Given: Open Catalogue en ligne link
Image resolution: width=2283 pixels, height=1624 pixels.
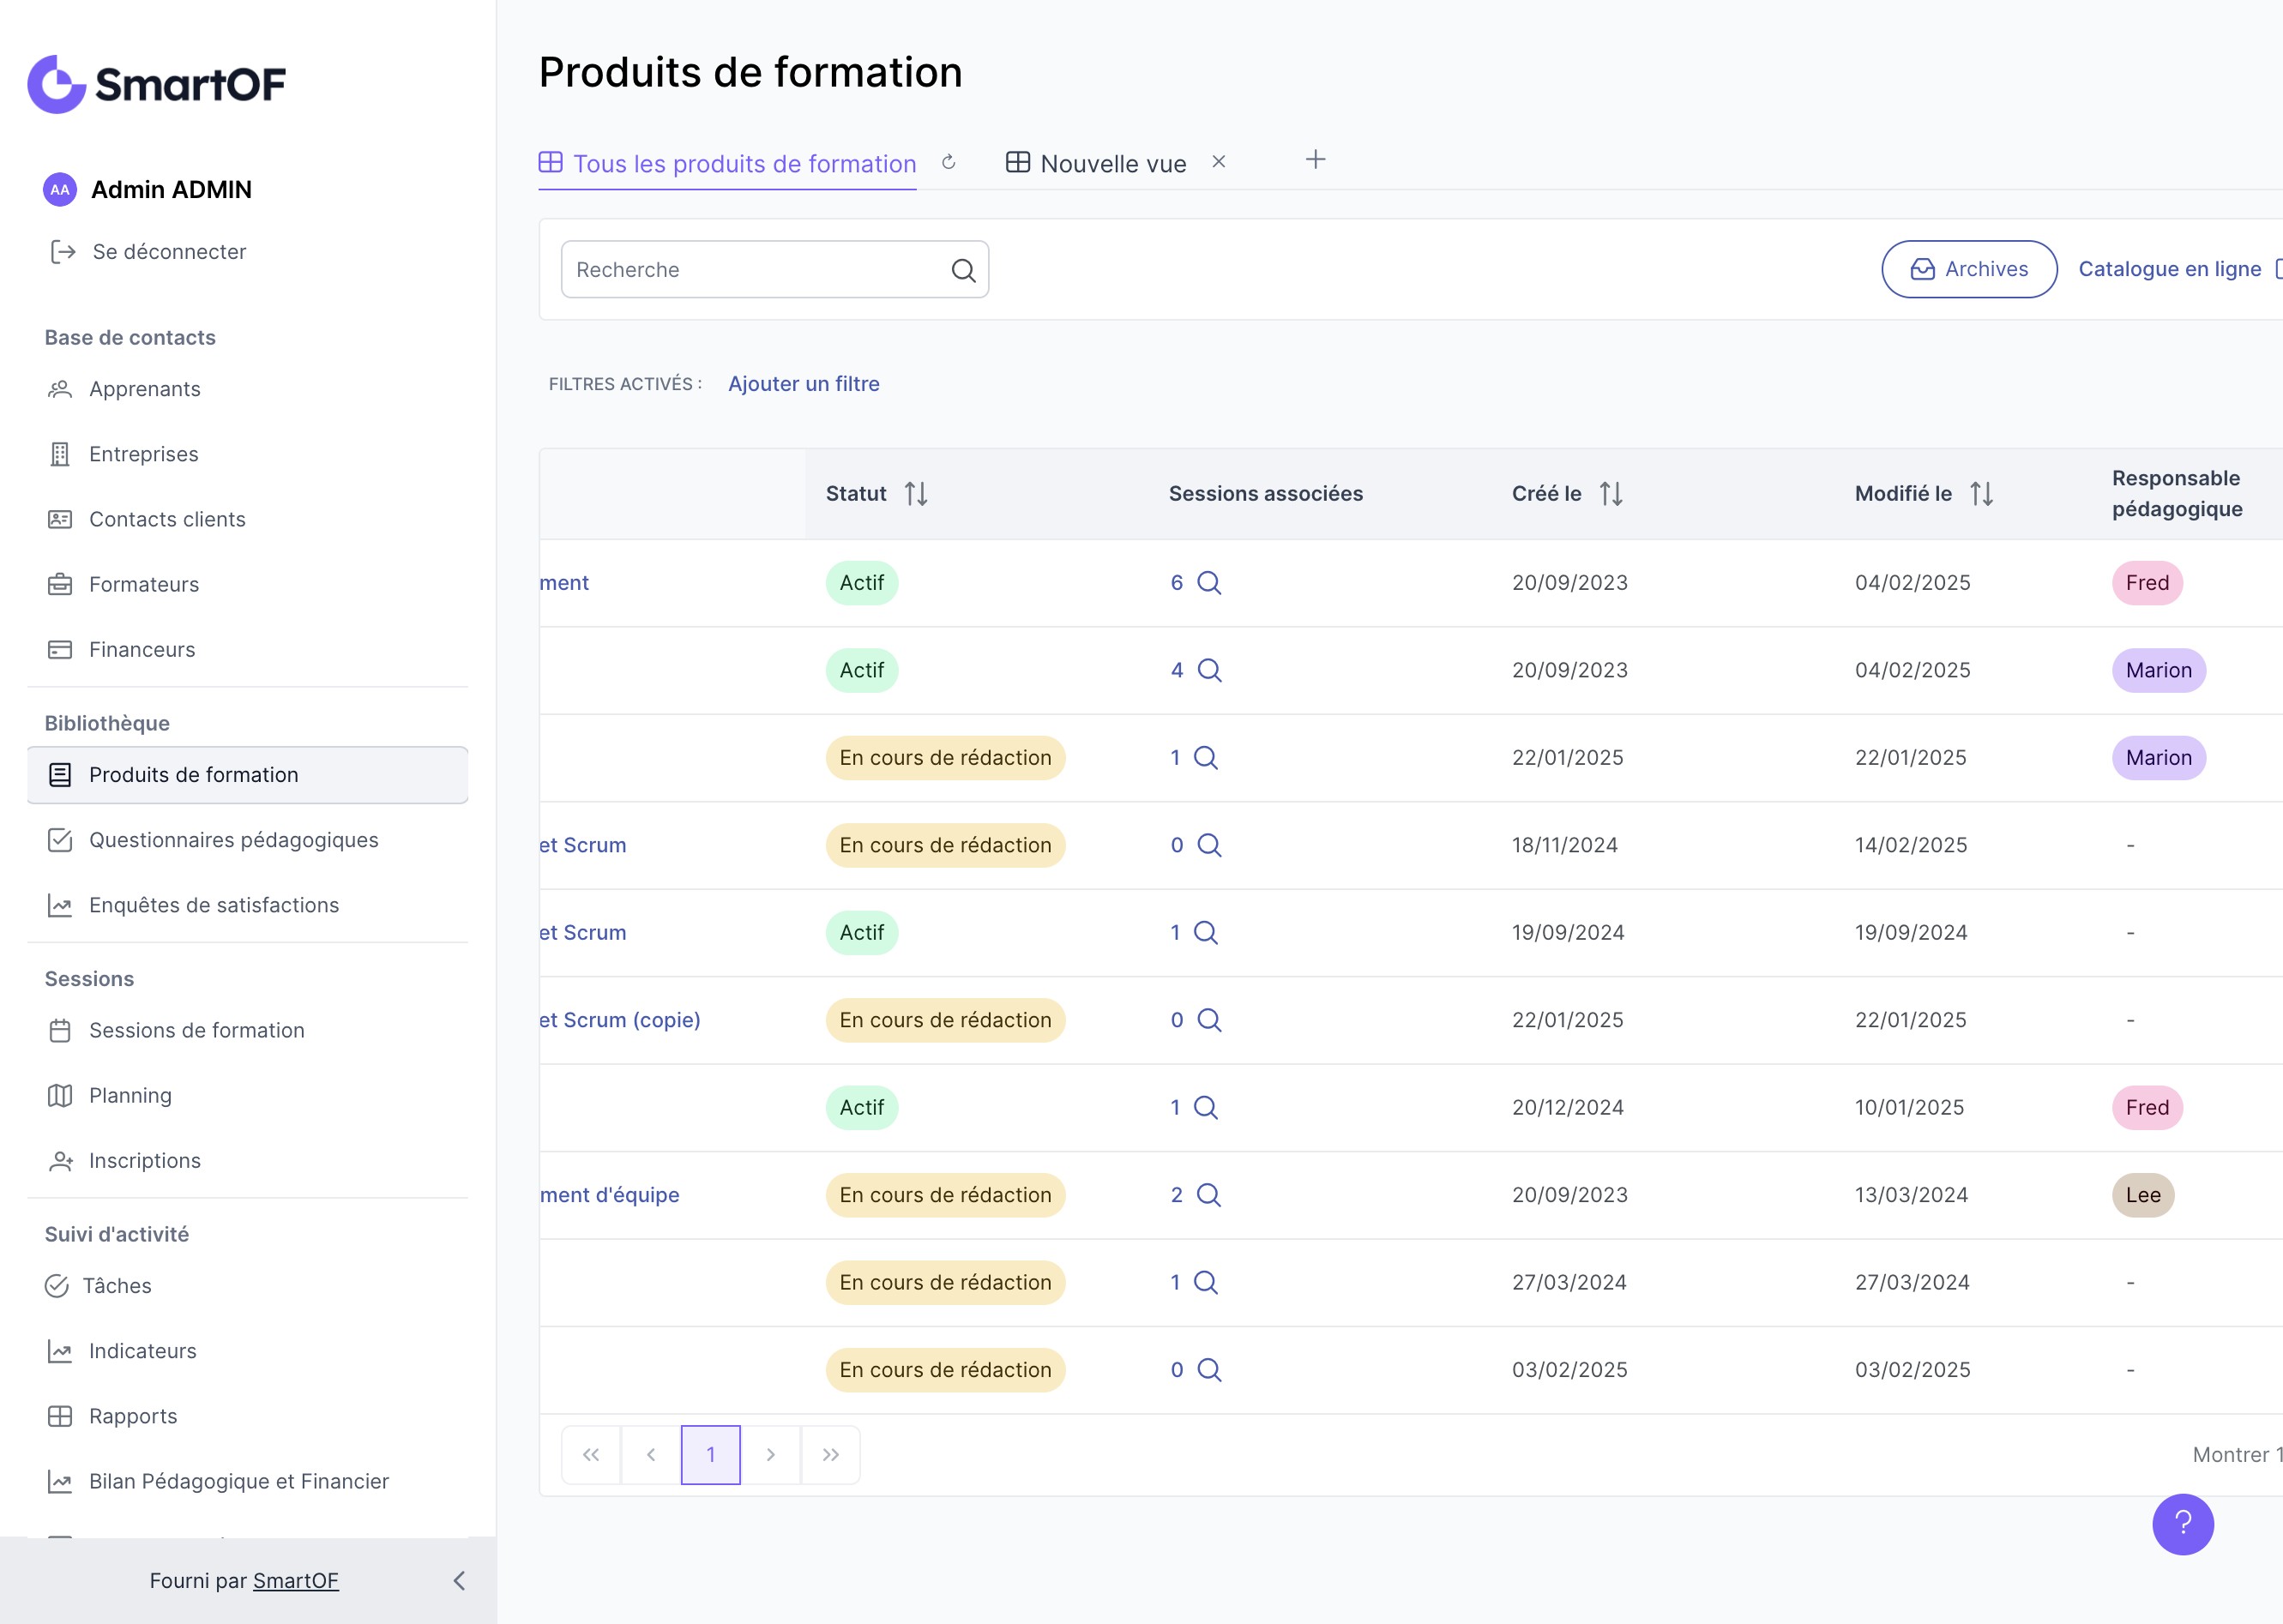Looking at the screenshot, I should [2168, 269].
